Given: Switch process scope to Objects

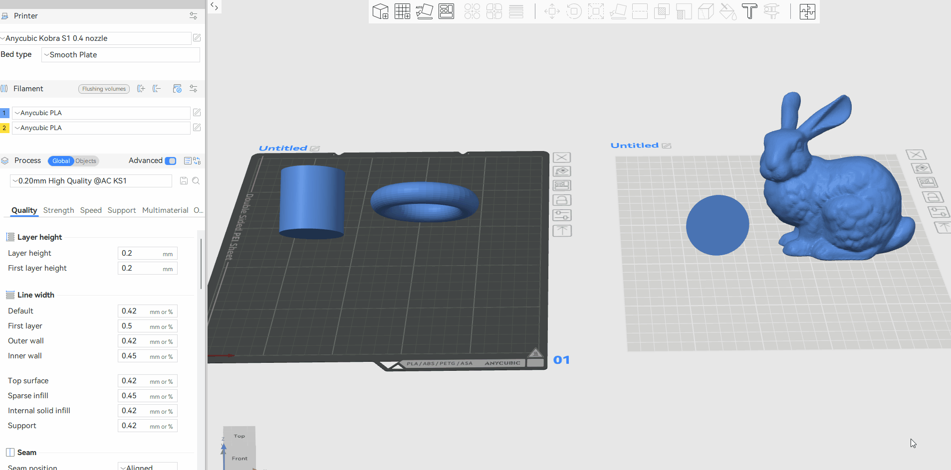Looking at the screenshot, I should [x=86, y=161].
